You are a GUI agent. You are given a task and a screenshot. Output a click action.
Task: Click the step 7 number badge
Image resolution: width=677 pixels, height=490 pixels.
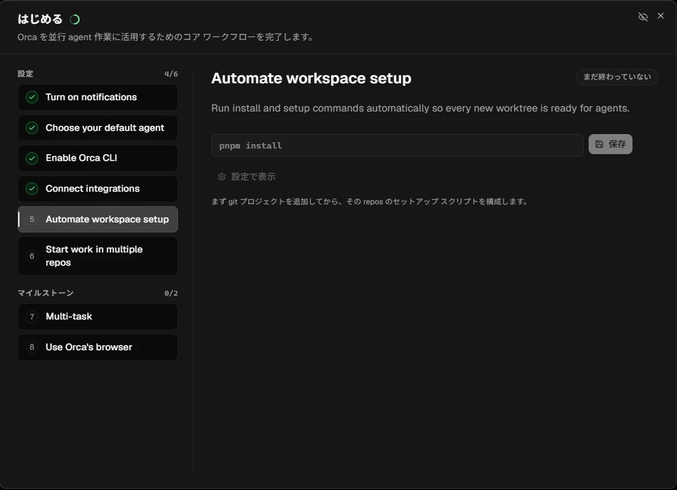point(32,317)
